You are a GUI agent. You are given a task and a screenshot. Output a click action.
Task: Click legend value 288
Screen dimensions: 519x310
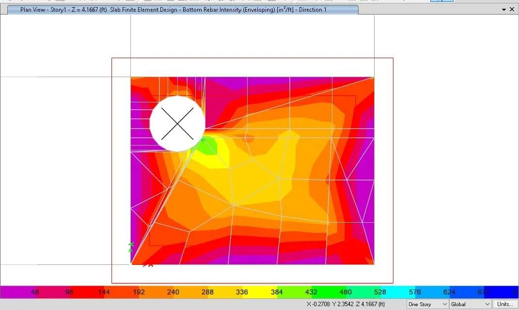[207, 292]
